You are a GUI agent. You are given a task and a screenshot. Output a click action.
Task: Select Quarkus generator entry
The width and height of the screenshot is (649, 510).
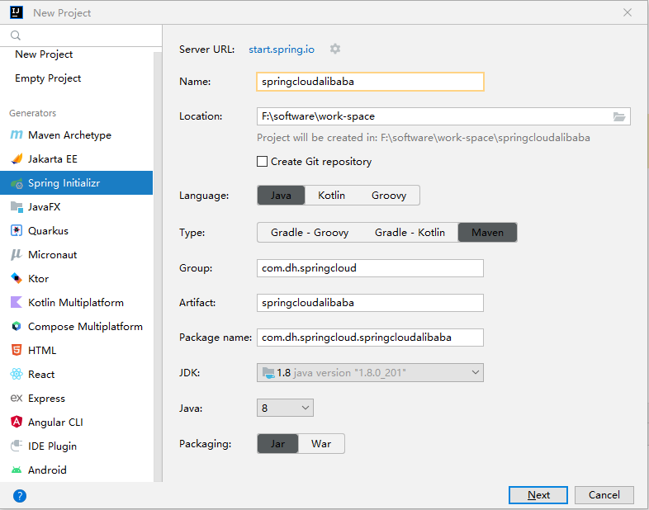click(77, 231)
